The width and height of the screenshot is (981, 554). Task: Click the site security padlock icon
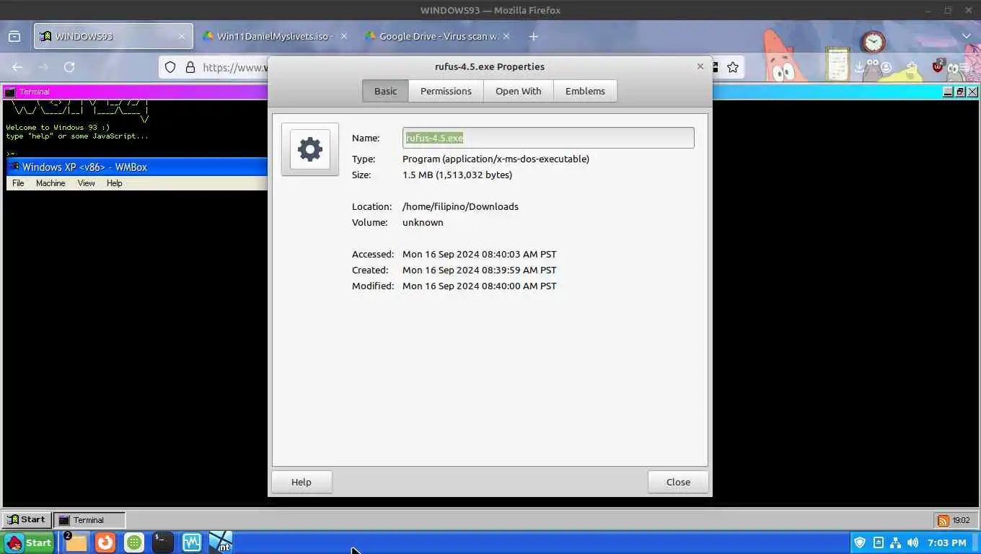point(190,67)
